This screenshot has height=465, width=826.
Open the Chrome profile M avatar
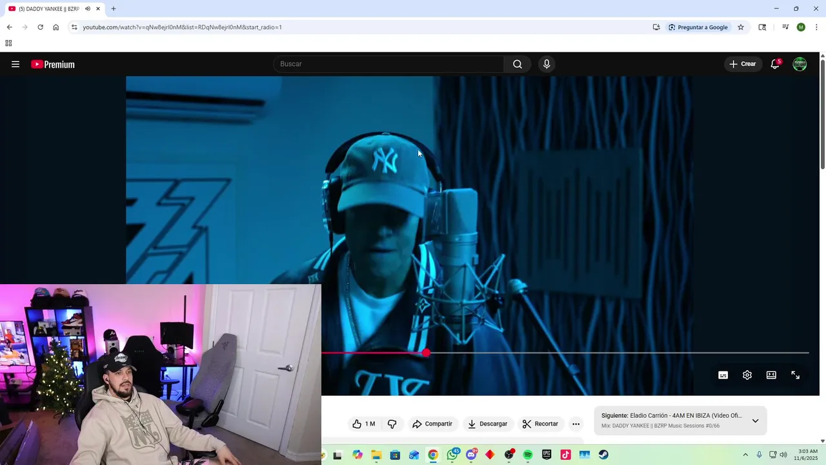click(801, 27)
